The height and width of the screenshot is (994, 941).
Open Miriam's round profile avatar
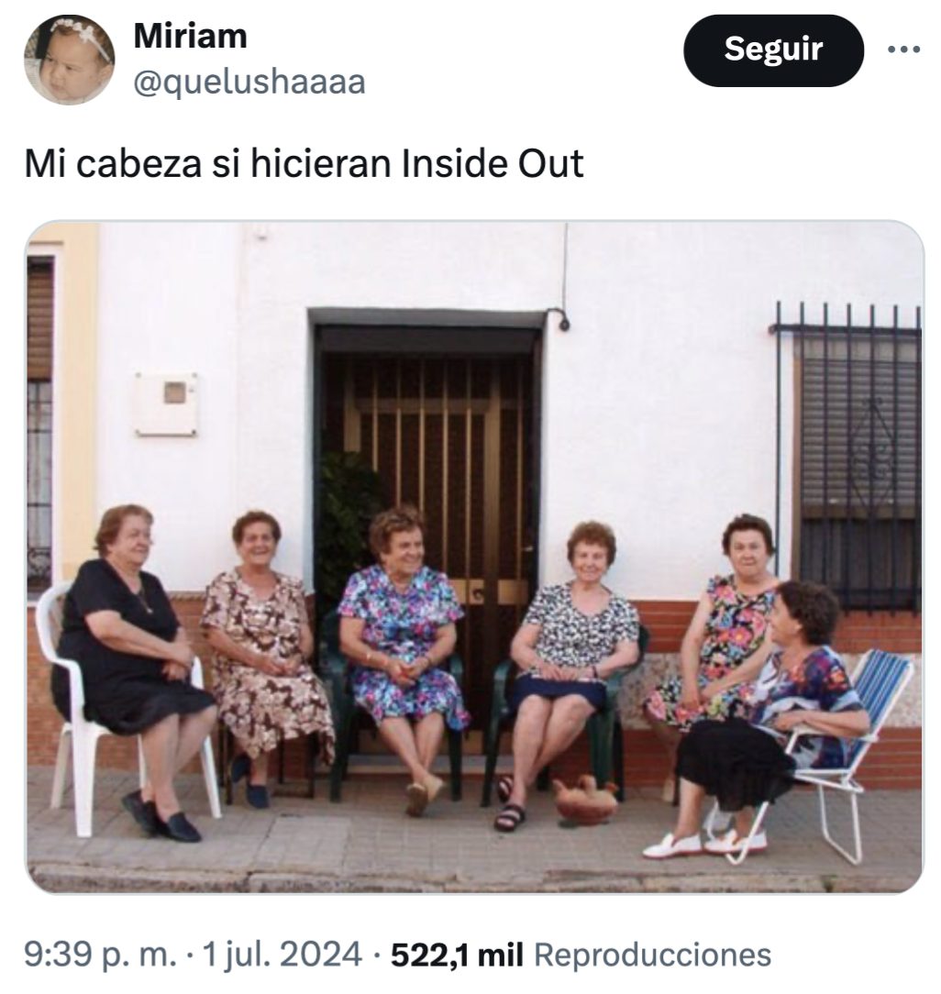(x=69, y=59)
